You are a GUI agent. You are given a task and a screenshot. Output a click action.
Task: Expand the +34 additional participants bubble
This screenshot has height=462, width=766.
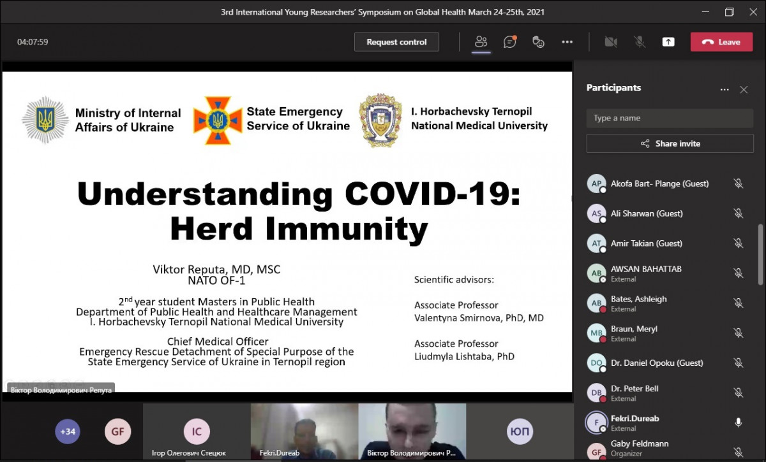[x=68, y=431]
